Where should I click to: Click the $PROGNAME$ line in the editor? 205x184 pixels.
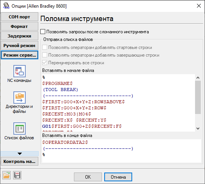[x=57, y=83]
